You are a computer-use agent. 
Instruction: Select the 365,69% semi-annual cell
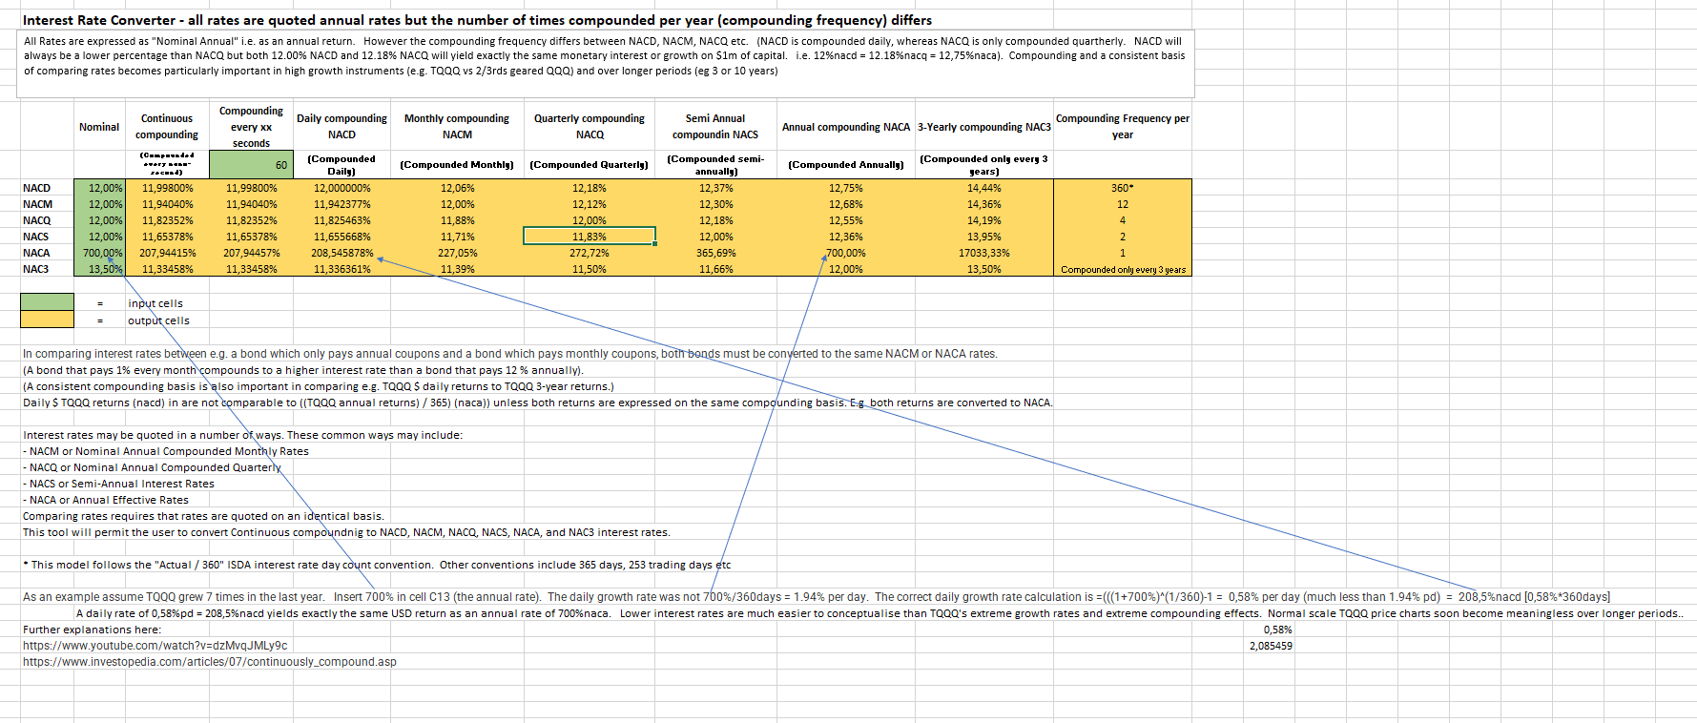[715, 253]
